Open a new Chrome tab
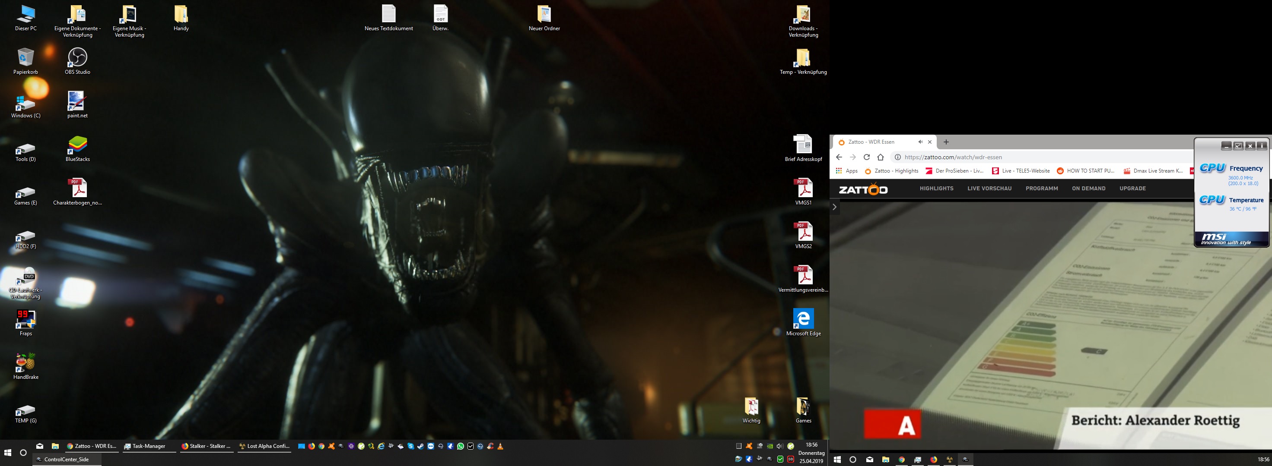 pos(946,142)
